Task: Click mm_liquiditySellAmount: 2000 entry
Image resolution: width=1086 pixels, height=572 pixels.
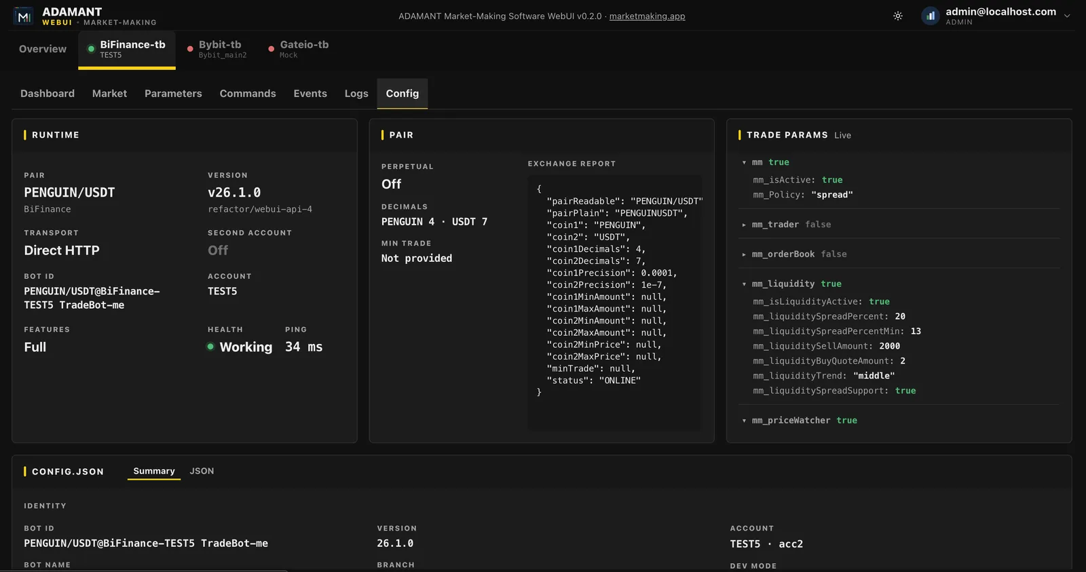Action: coord(827,346)
